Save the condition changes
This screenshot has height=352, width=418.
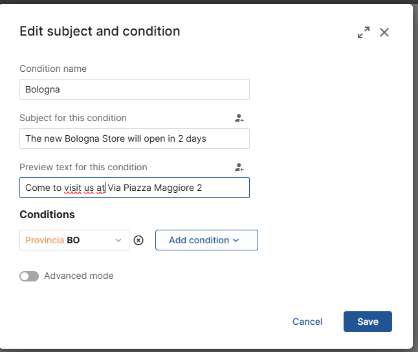pyautogui.click(x=368, y=322)
